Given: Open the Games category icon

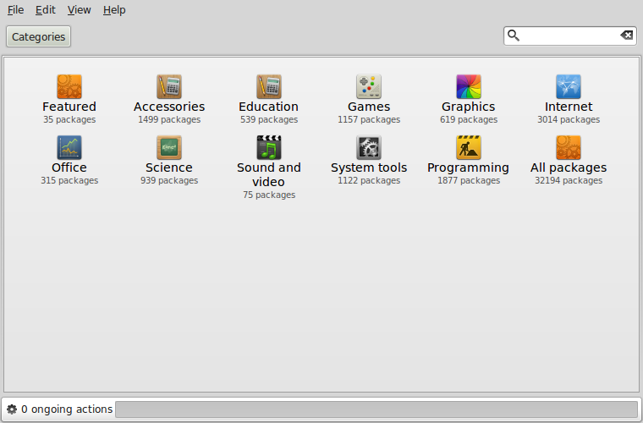Looking at the screenshot, I should tap(369, 86).
